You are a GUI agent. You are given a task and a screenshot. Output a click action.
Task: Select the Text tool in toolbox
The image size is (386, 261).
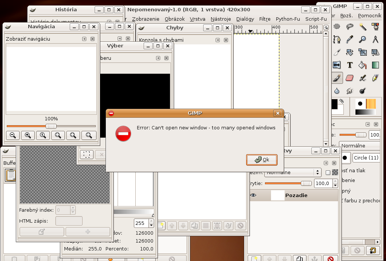click(349, 65)
